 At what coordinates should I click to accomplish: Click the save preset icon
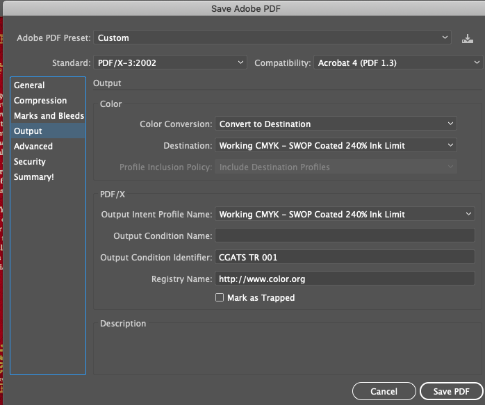tap(468, 38)
